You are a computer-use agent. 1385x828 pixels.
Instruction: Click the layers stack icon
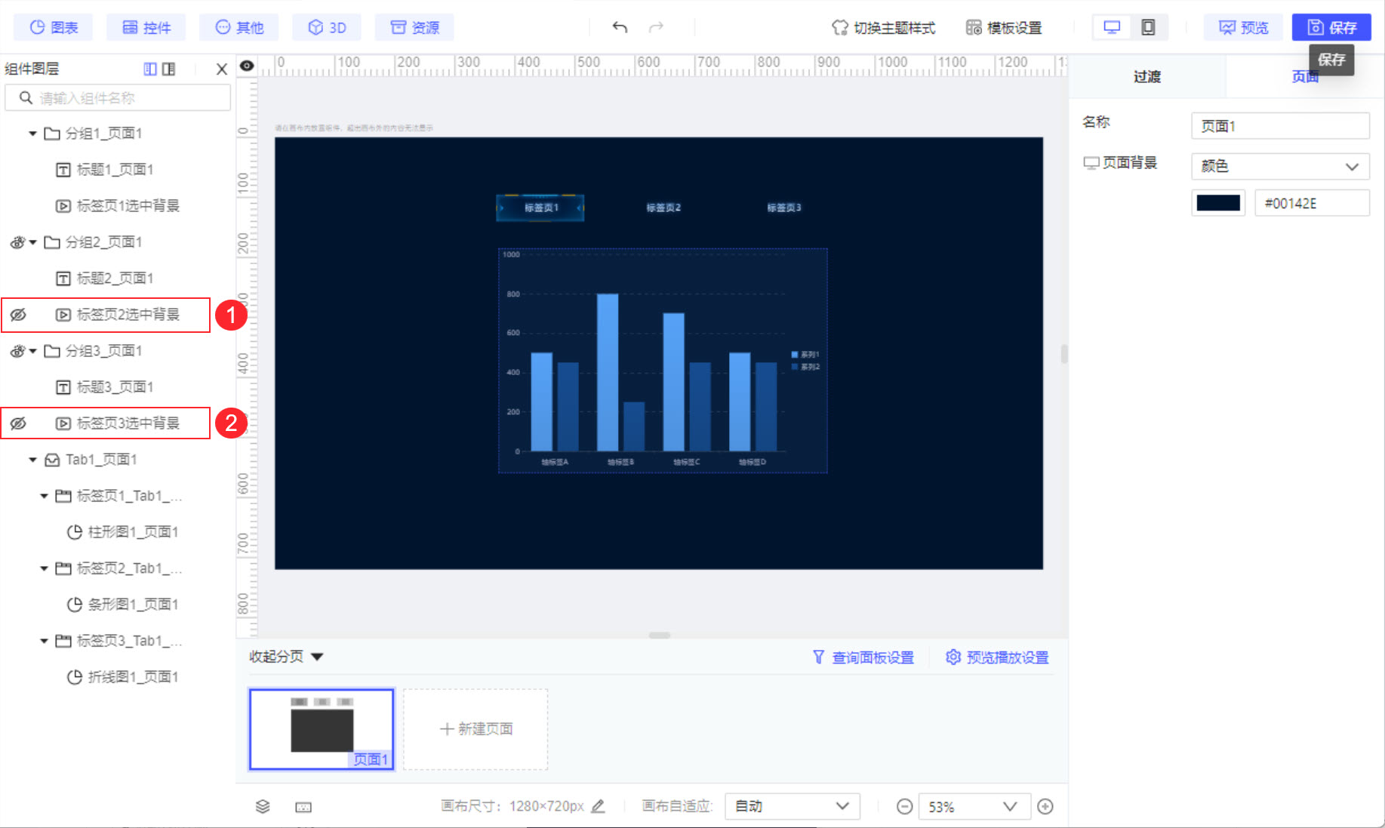point(263,807)
